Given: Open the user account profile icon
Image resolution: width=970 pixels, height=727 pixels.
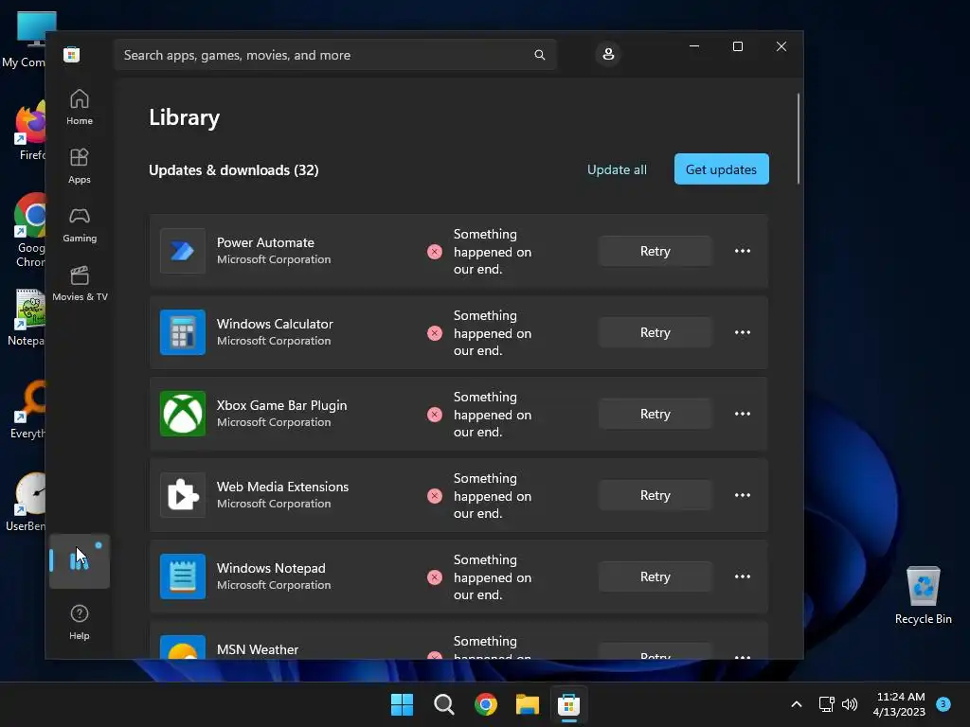Looking at the screenshot, I should pyautogui.click(x=608, y=54).
